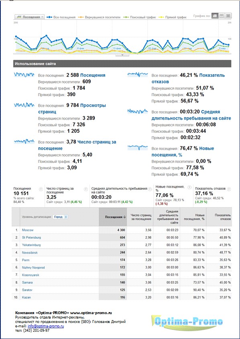Open the 'Город' detail level dropdown

coord(60,217)
